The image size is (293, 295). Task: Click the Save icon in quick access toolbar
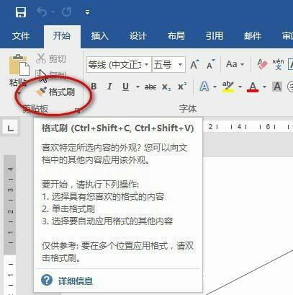[x=21, y=12]
